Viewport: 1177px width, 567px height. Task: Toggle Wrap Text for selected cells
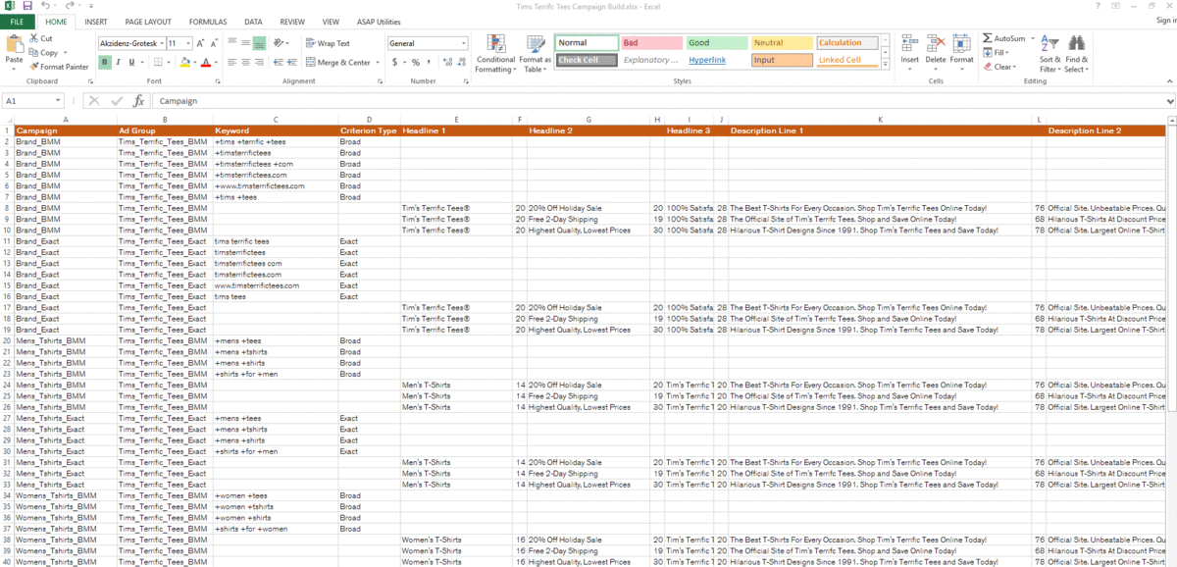tap(327, 43)
